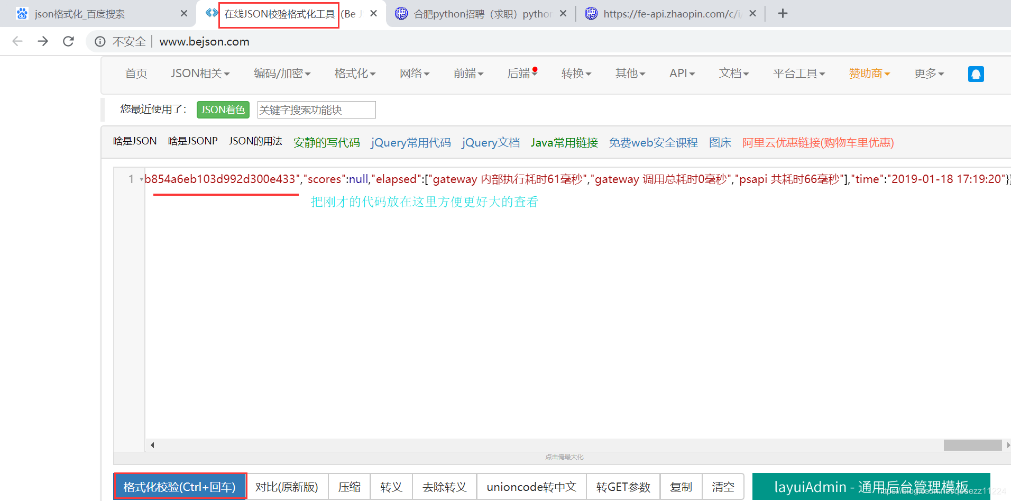1011x501 pixels.
Task: Click the 复制 button
Action: [681, 487]
